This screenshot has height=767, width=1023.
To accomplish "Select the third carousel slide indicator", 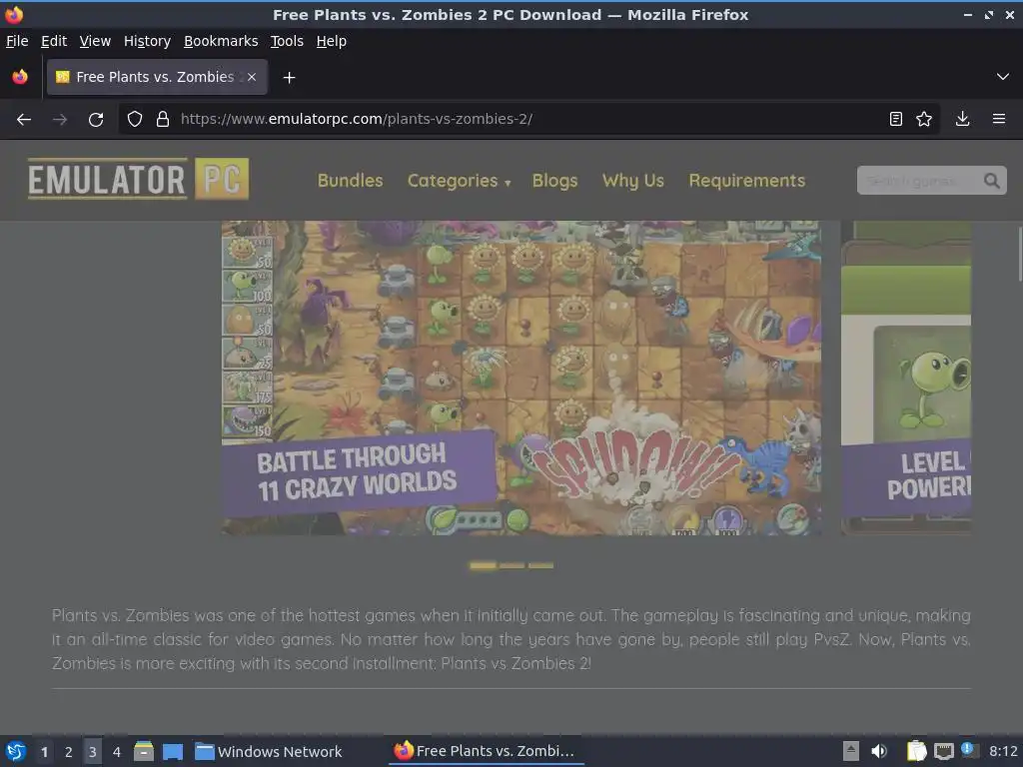I will click(x=540, y=565).
